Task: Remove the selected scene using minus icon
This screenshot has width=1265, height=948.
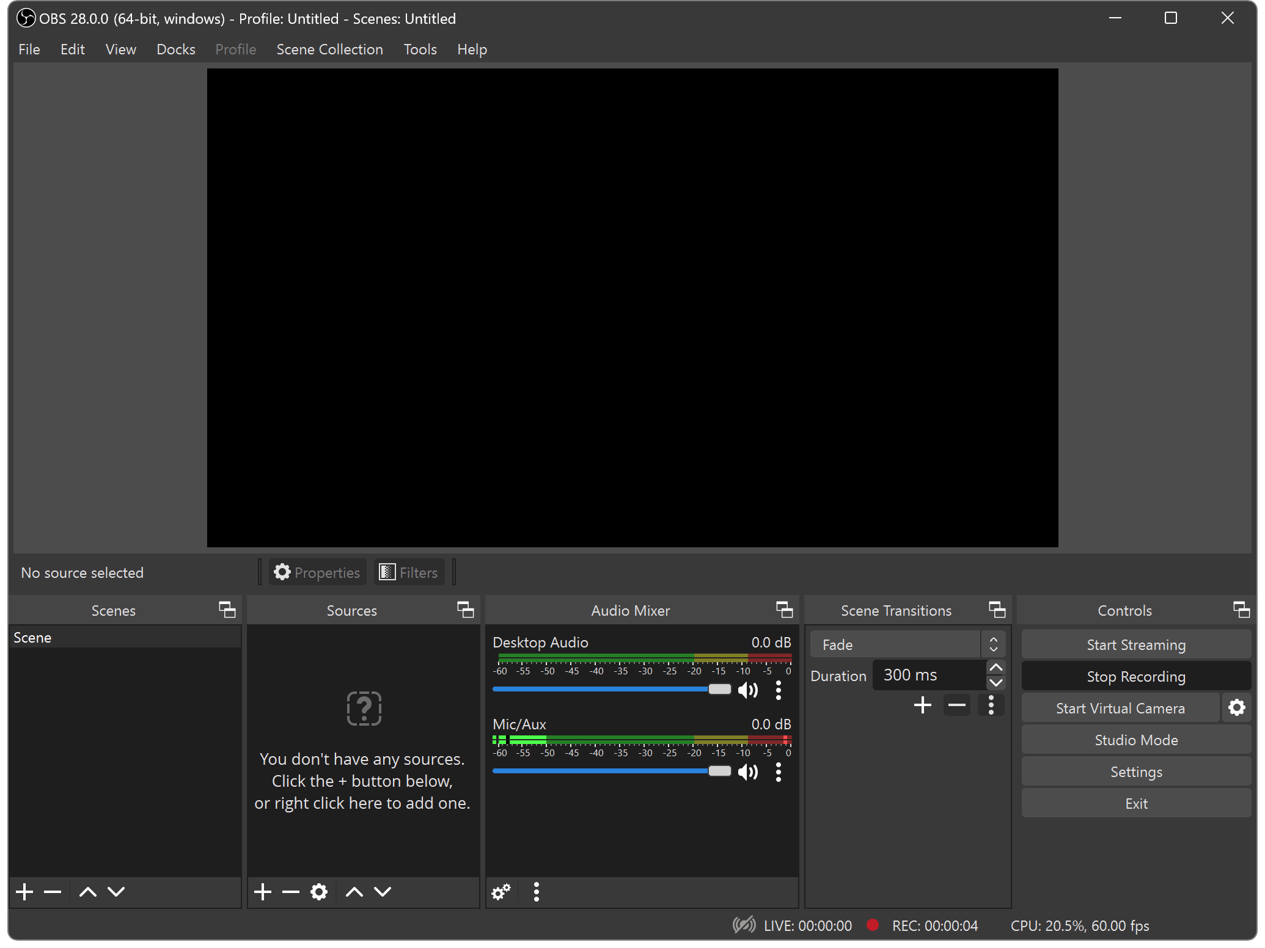Action: click(x=52, y=892)
